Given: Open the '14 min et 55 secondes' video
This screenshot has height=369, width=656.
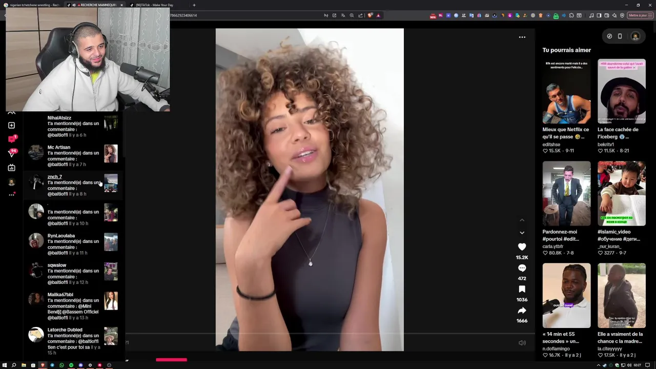Looking at the screenshot, I should tap(566, 296).
